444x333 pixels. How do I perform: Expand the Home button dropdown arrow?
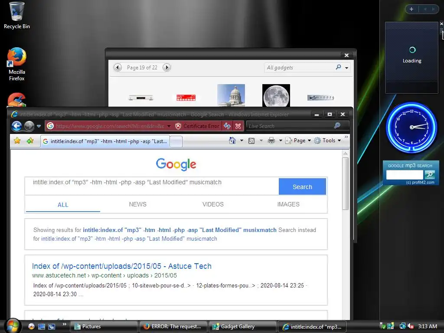point(242,140)
